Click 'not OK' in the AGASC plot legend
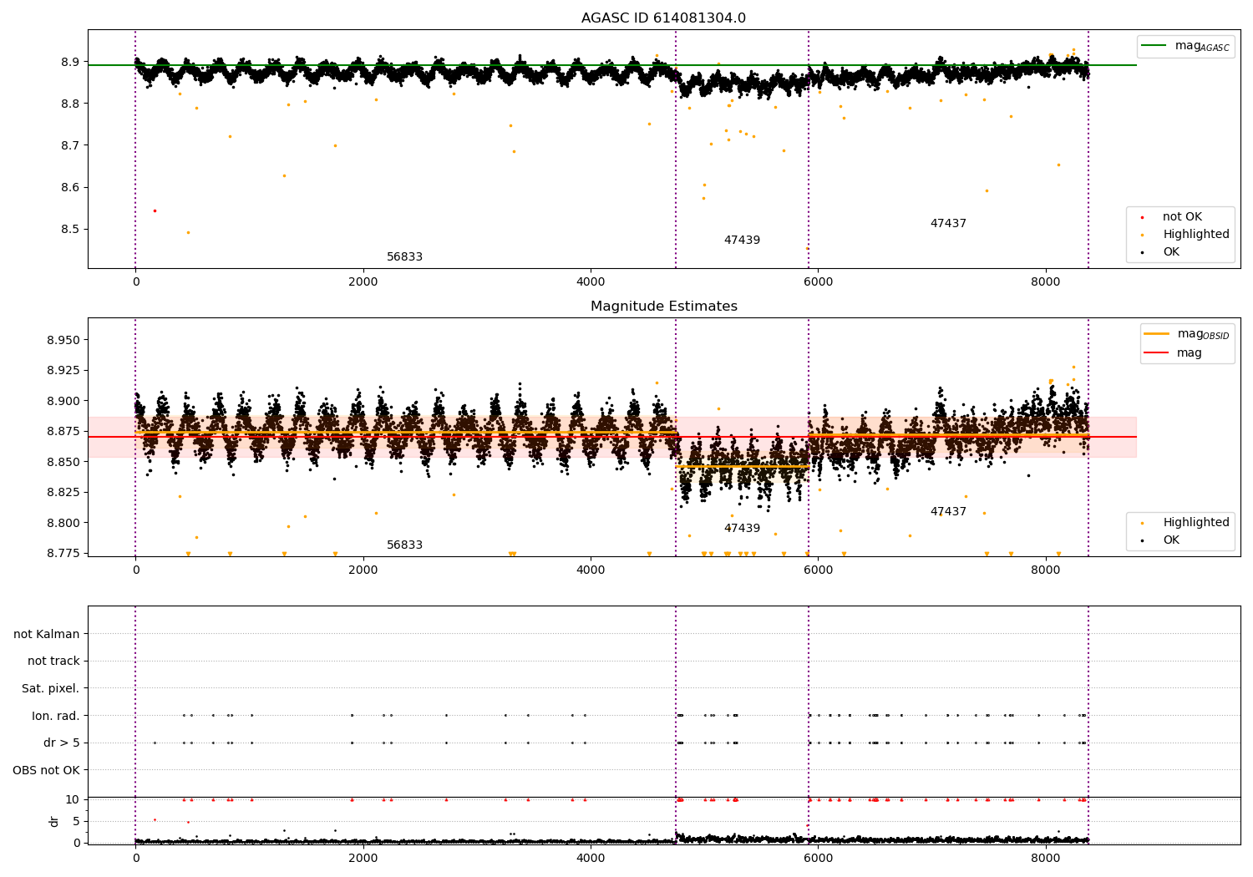The width and height of the screenshot is (1253, 877). 1182,217
